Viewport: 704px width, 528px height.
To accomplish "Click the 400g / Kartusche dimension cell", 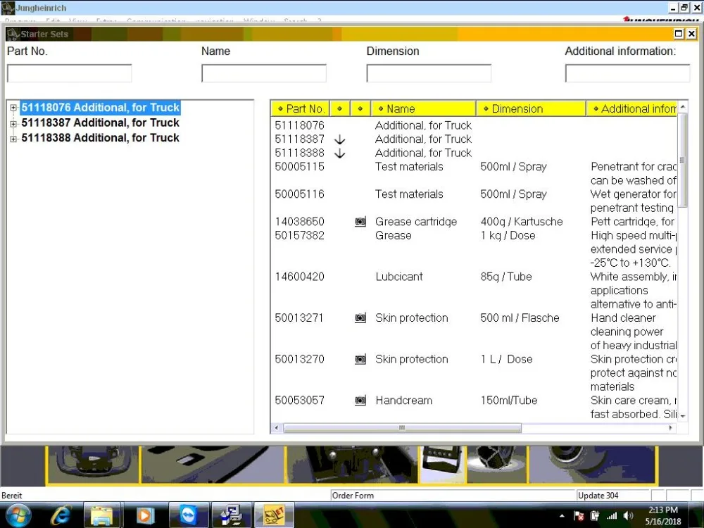I will [521, 222].
